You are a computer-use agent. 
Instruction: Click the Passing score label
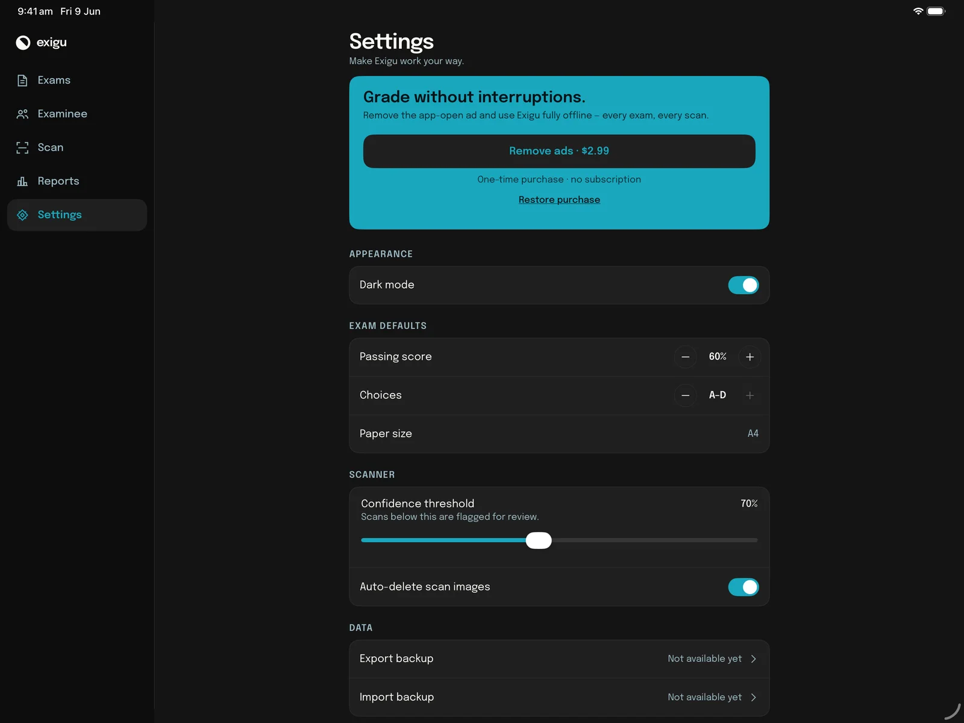[395, 357]
